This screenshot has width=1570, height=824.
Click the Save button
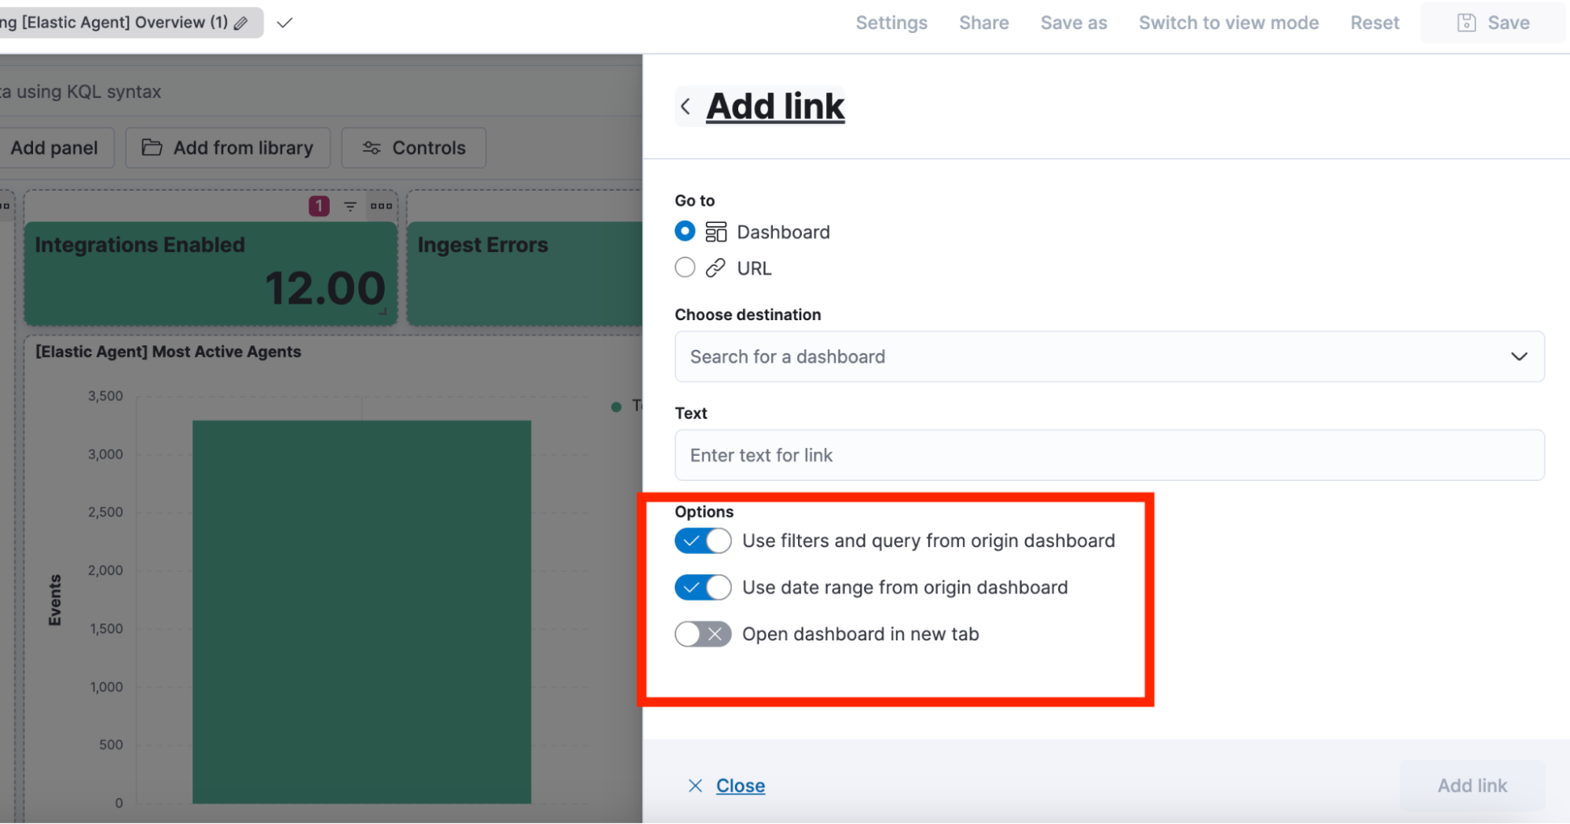[1493, 23]
